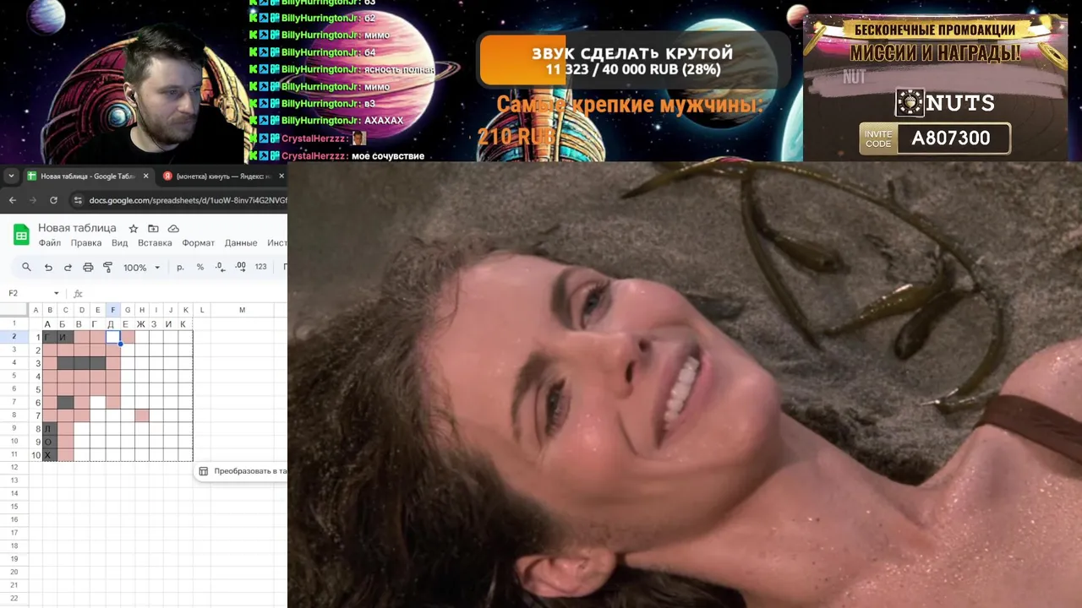
Task: Select the pink cell in G2
Action: point(128,337)
